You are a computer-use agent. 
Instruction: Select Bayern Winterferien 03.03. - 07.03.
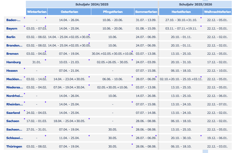[x=37, y=28]
